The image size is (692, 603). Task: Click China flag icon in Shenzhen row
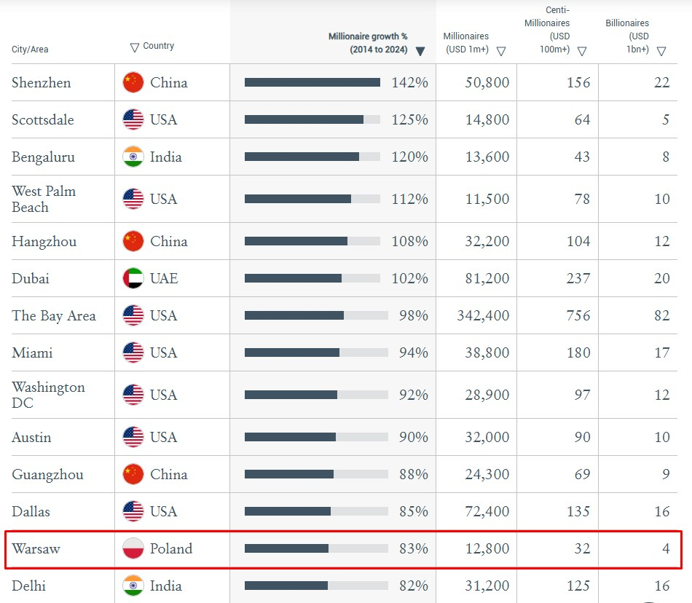click(133, 82)
